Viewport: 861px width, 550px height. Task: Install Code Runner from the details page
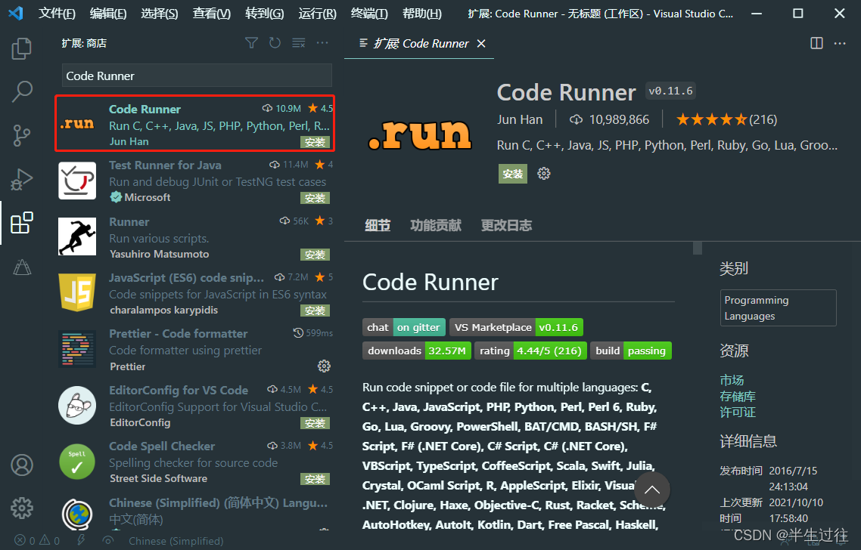click(x=513, y=174)
